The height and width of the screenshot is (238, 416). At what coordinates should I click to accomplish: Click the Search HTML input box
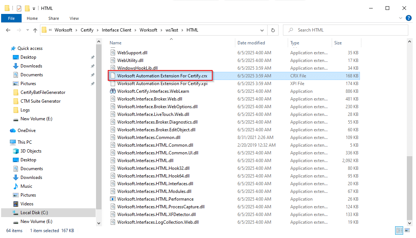click(x=345, y=30)
